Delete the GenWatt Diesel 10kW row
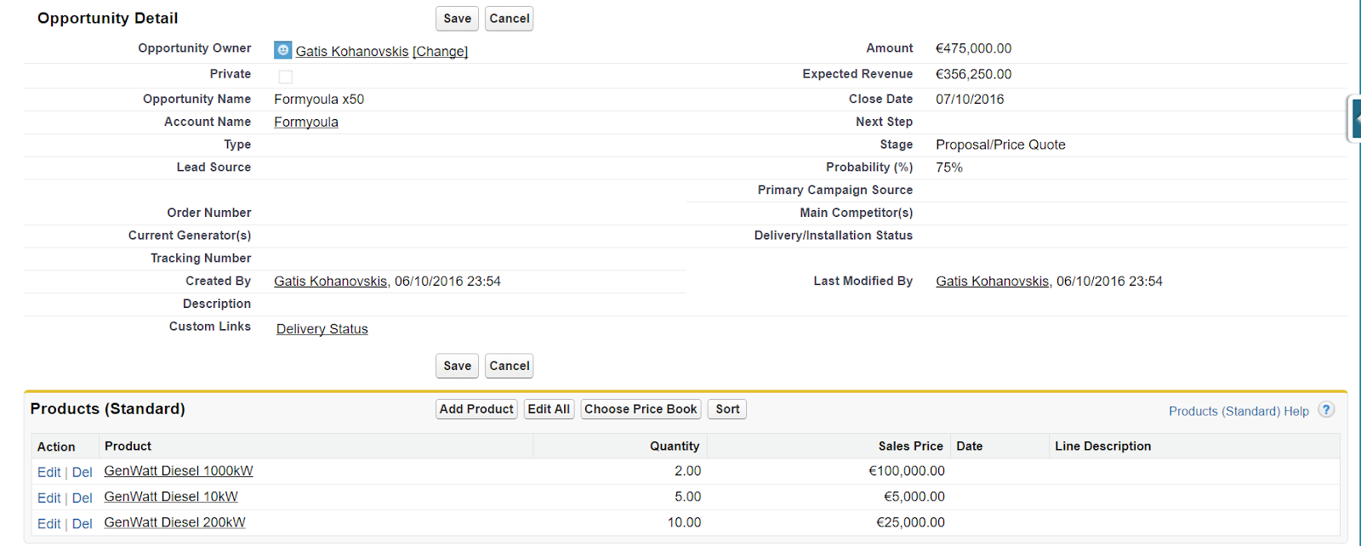This screenshot has height=546, width=1361. 83,498
